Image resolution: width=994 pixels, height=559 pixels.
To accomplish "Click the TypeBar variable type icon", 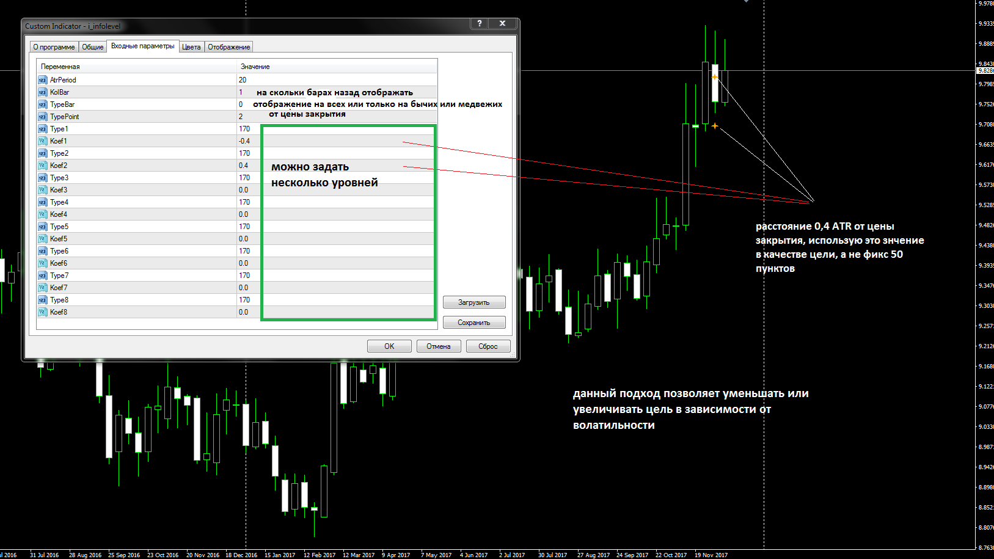I will coord(42,104).
